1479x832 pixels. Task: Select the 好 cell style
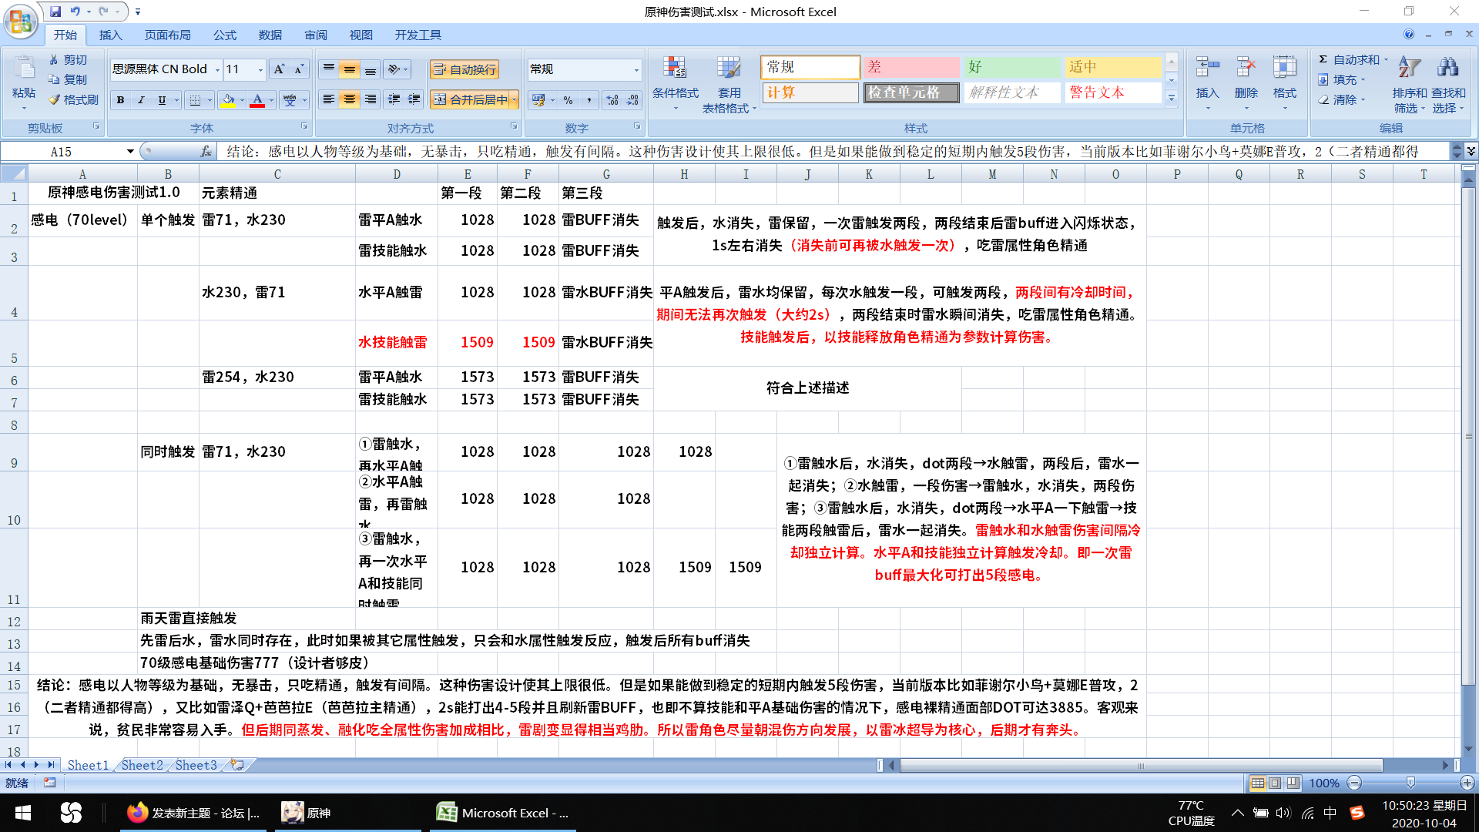point(1011,67)
